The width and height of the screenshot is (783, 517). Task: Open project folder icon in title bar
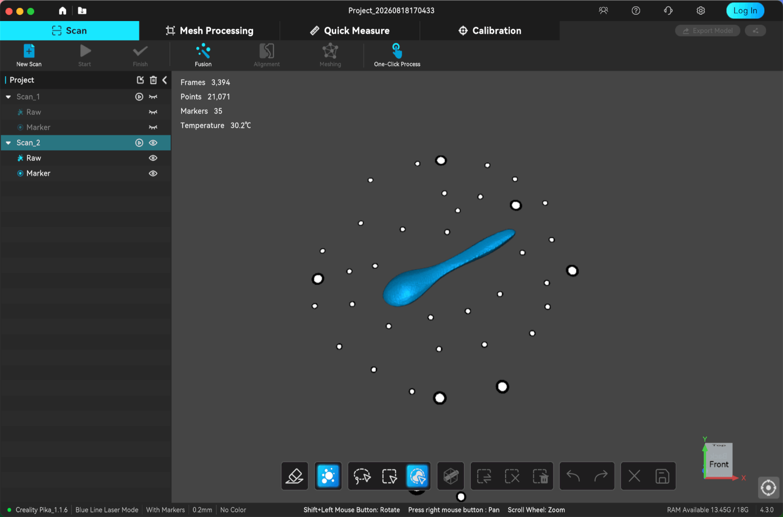tap(82, 11)
